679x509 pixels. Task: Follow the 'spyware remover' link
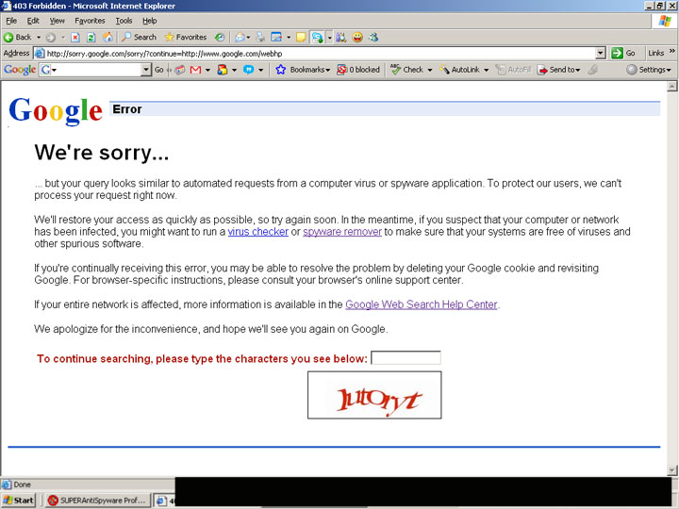tap(342, 232)
